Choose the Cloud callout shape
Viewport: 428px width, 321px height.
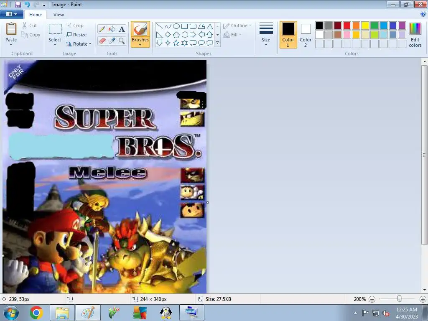click(x=210, y=43)
